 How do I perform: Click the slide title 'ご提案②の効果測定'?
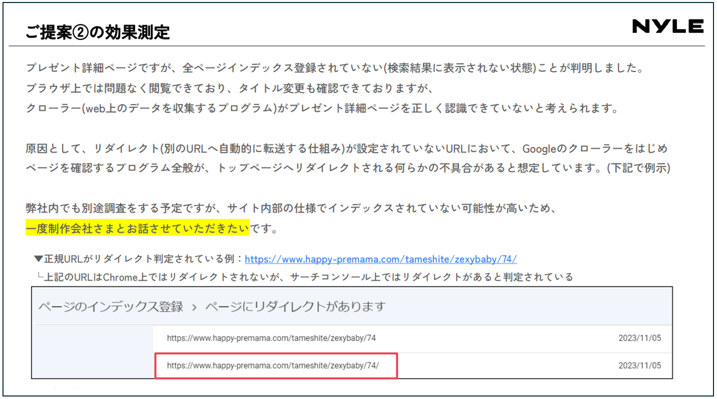point(98,32)
